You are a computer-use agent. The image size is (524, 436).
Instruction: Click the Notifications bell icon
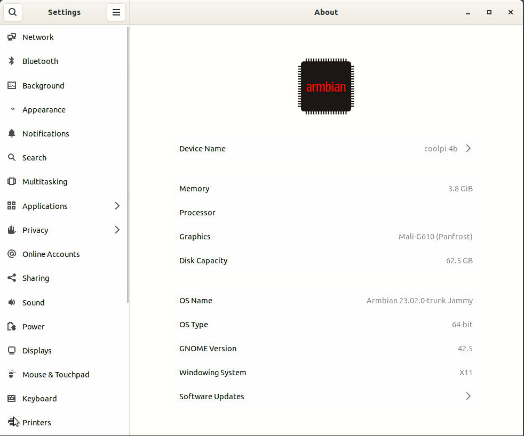point(12,133)
